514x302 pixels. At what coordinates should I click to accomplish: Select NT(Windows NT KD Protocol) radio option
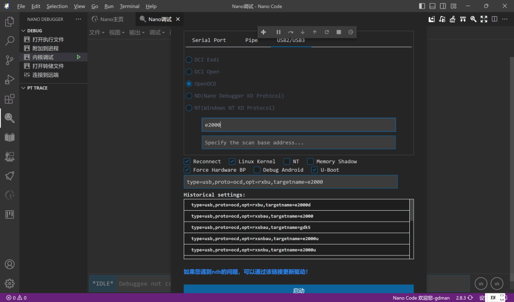click(x=189, y=108)
